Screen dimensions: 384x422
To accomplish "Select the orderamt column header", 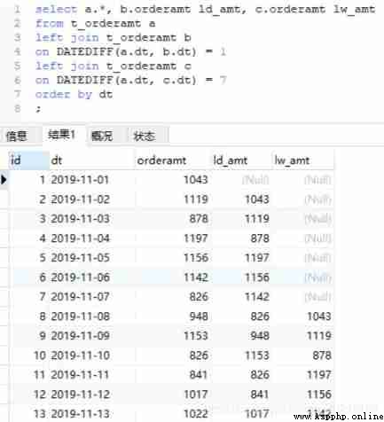I will 173,160.
